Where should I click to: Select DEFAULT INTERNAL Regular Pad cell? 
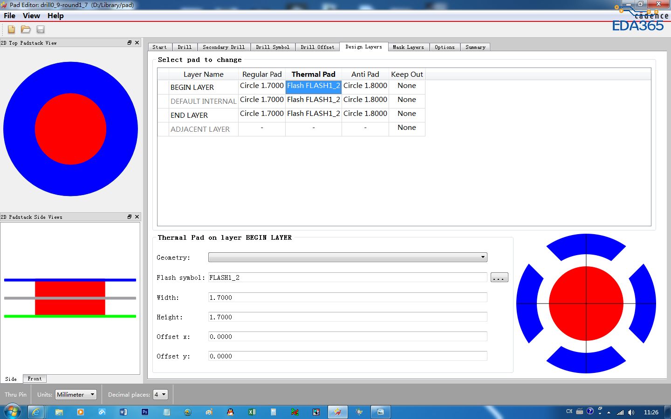pyautogui.click(x=262, y=100)
